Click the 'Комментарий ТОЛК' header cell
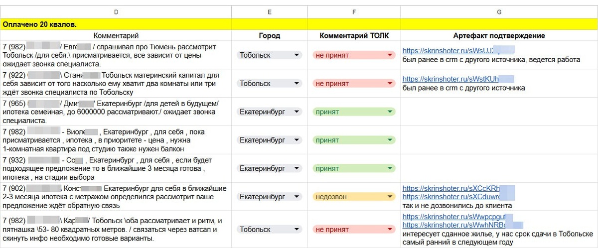Image resolution: width=598 pixels, height=248 pixels. [x=354, y=36]
